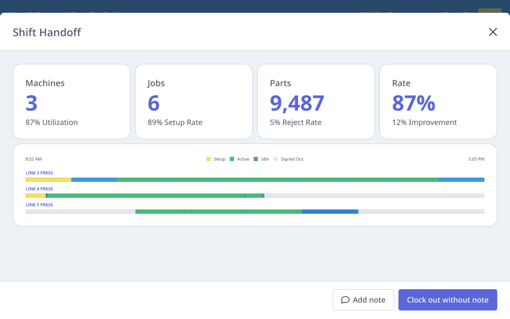
Task: Dismiss the Shift Handoff dialog
Action: coord(493,32)
